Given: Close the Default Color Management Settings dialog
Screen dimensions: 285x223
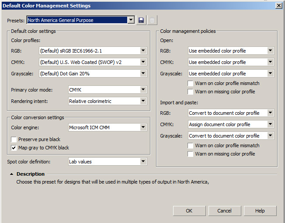Looking at the screenshot, I should coord(278,6).
